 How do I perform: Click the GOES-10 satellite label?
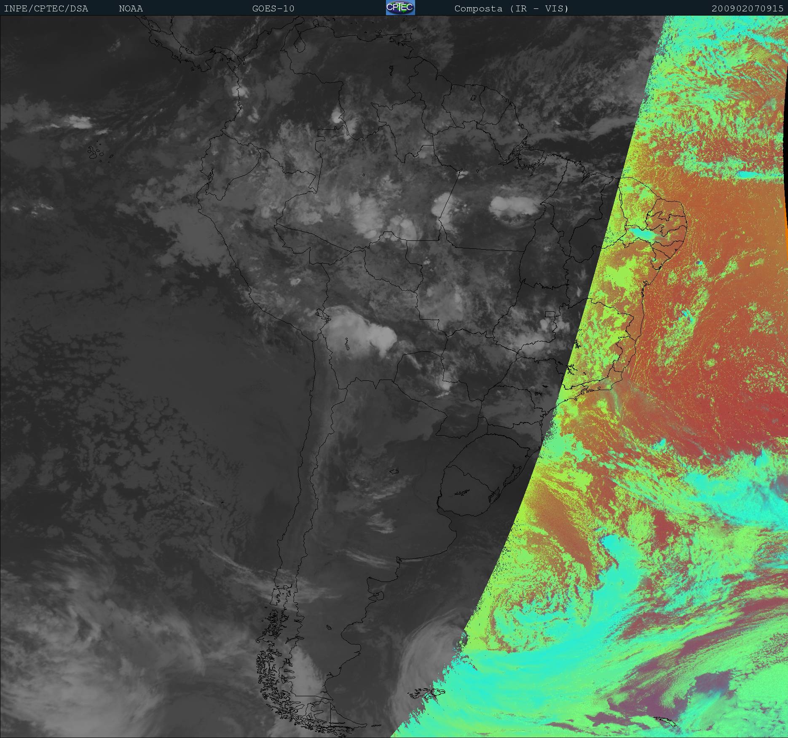coord(273,8)
